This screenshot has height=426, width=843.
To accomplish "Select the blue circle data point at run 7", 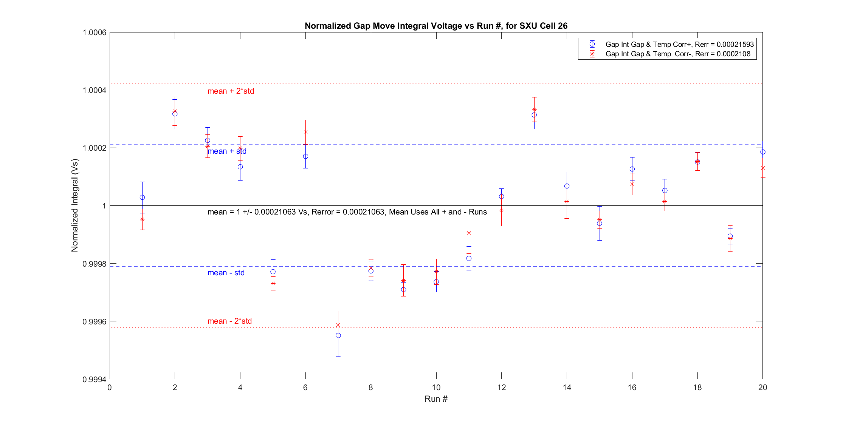I will (338, 335).
